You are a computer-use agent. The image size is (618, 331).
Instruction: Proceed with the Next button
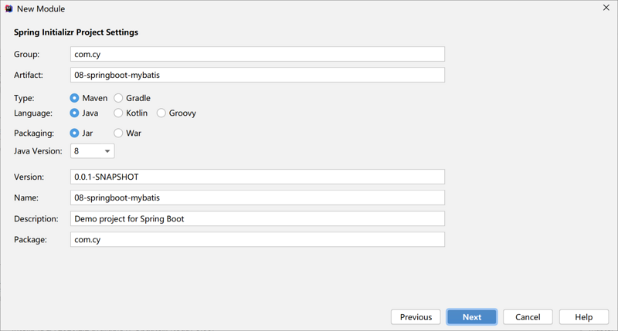[472, 317]
